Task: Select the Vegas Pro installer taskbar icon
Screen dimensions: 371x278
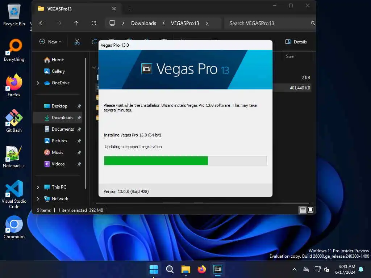Action: [x=218, y=269]
